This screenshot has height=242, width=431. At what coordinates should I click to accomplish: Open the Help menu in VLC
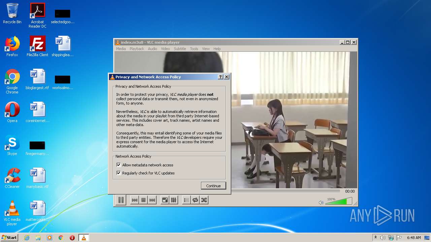pyautogui.click(x=217, y=49)
